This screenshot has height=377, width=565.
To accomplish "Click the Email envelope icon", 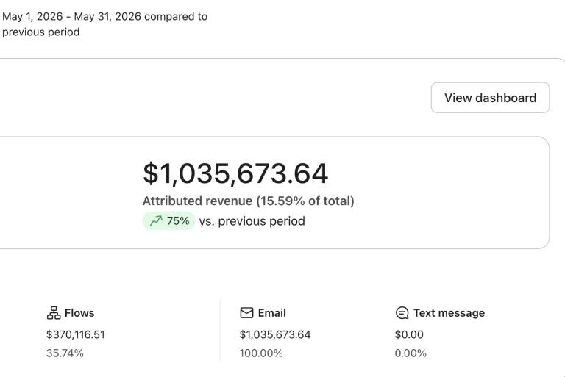I will [247, 313].
